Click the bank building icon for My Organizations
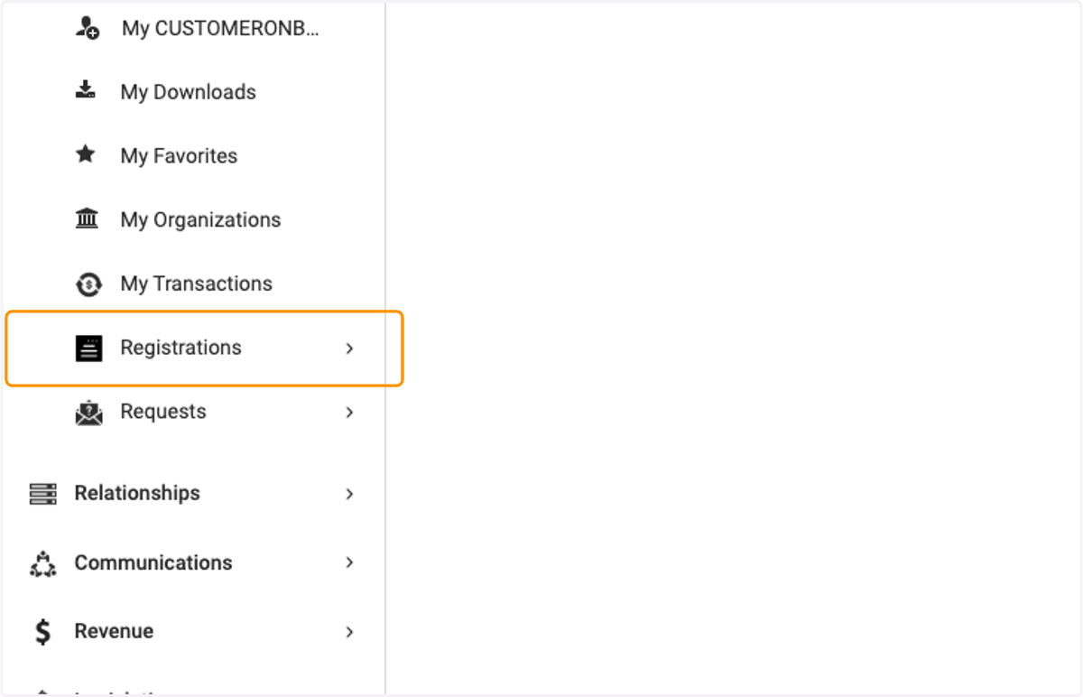This screenshot has width=1083, height=697. [87, 218]
